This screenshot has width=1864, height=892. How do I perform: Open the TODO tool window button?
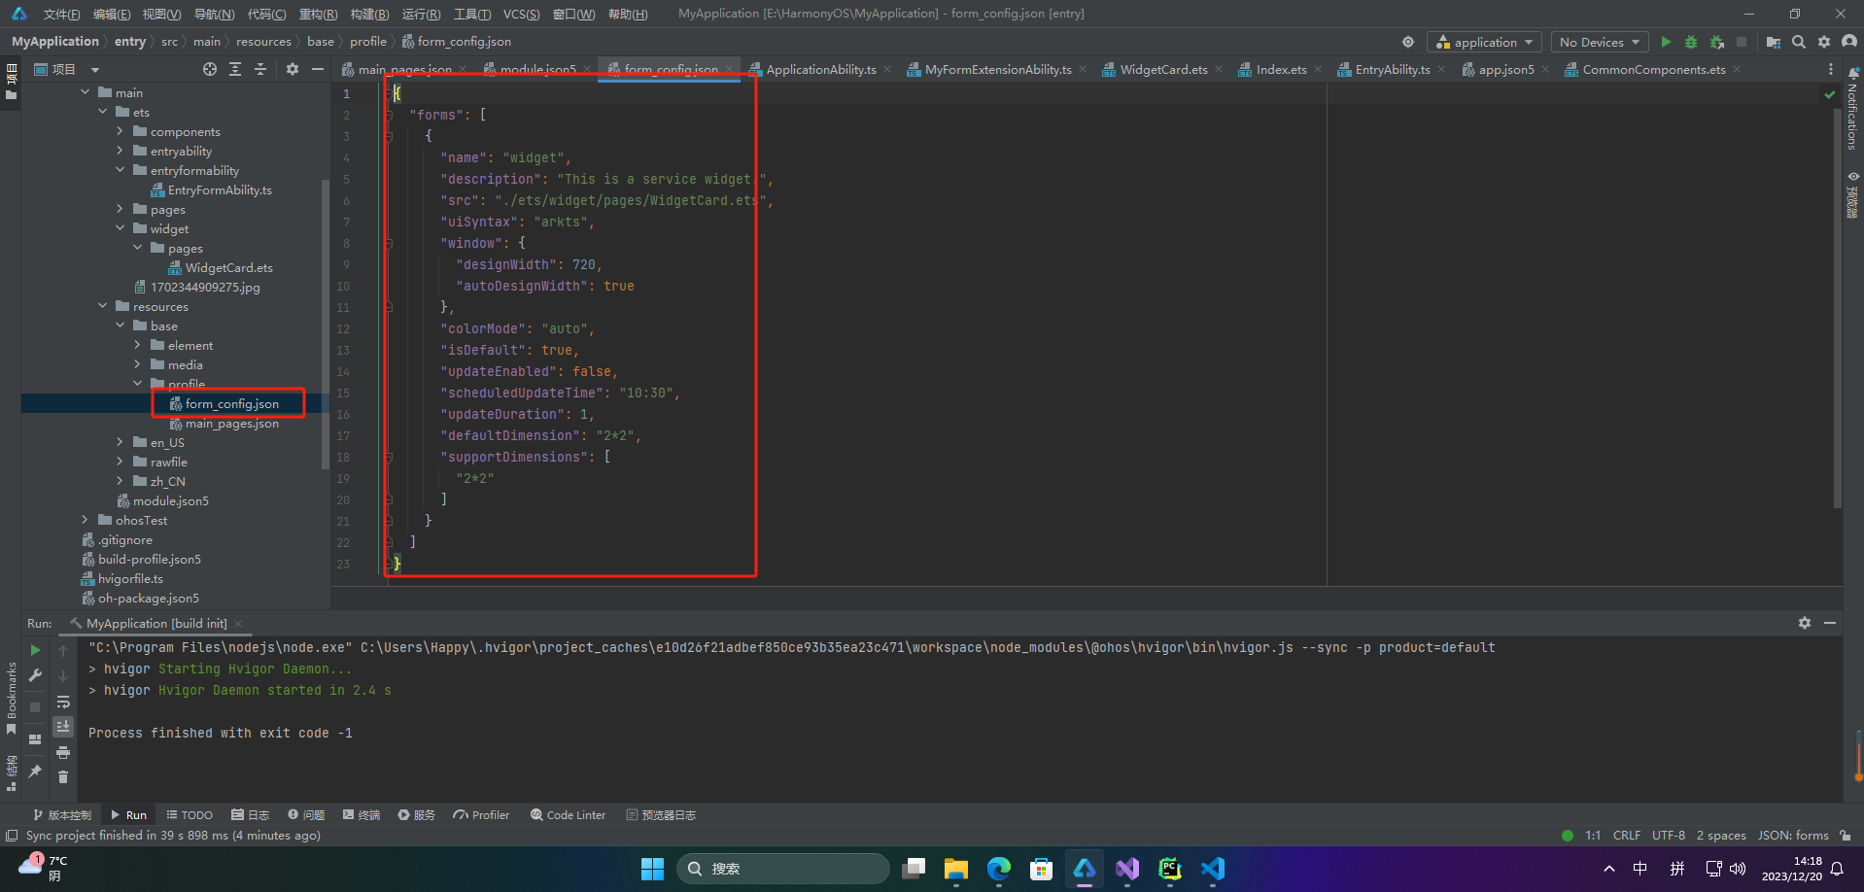tap(190, 815)
